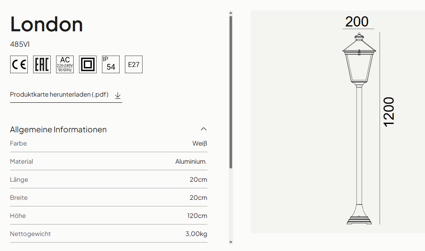Click the AC 220-240V voltage icon

pos(65,64)
